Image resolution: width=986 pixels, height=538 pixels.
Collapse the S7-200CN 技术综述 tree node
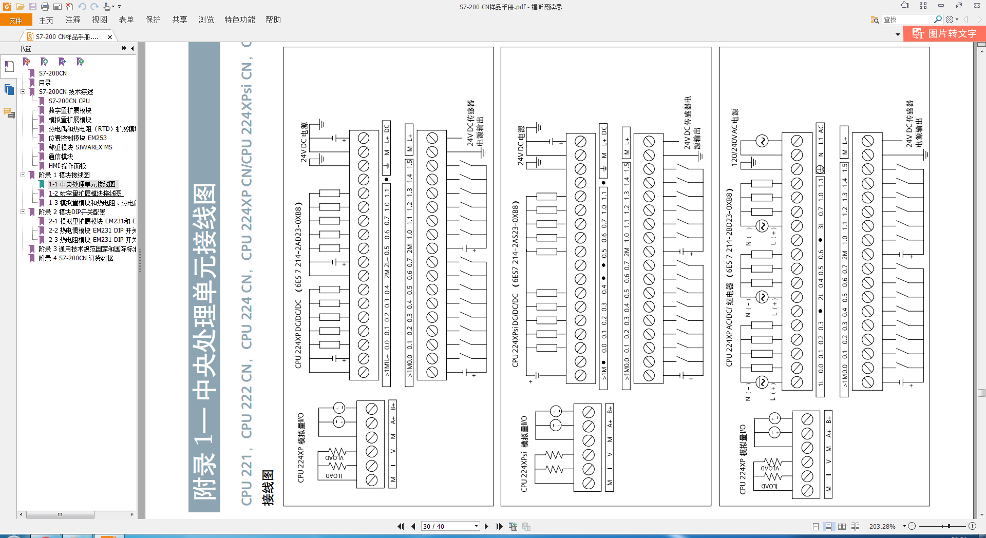(23, 92)
